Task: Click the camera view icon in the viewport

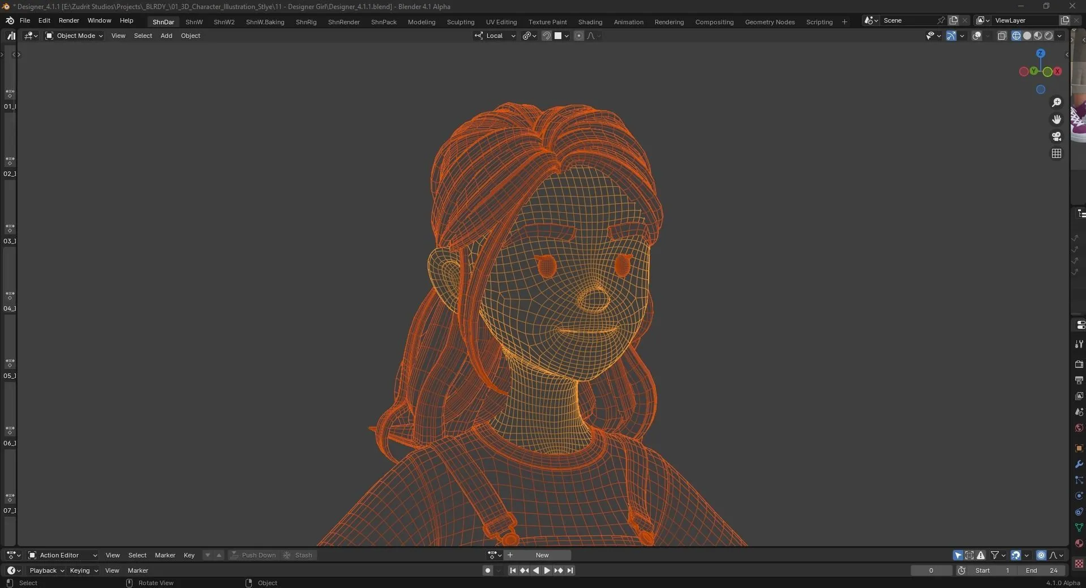Action: pyautogui.click(x=1056, y=136)
